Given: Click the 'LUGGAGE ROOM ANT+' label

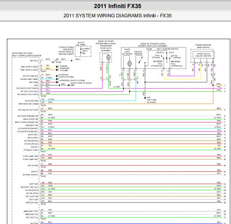Looking at the screenshot, I should 28,132.
